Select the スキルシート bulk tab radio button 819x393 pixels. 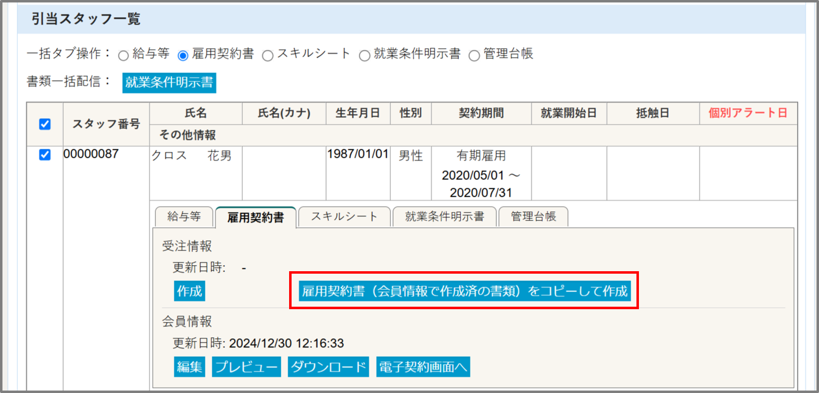click(268, 55)
